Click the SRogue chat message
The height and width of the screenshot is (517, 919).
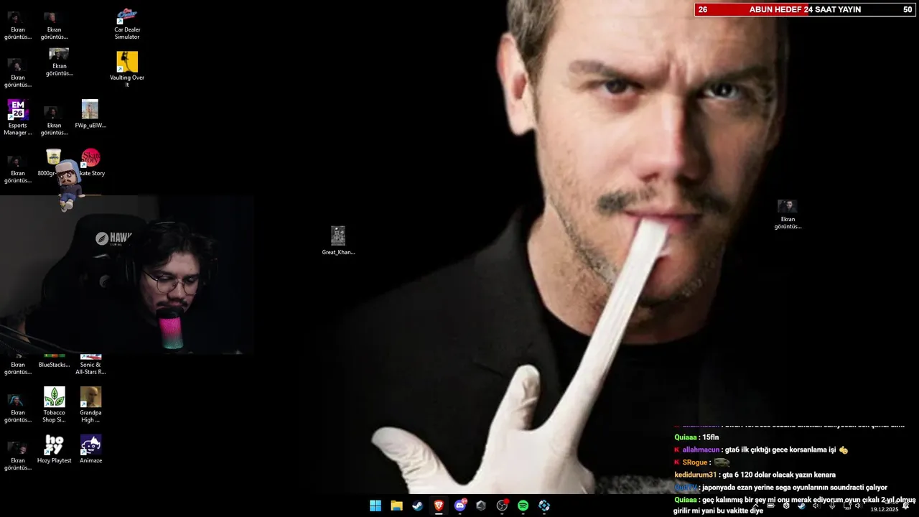701,462
